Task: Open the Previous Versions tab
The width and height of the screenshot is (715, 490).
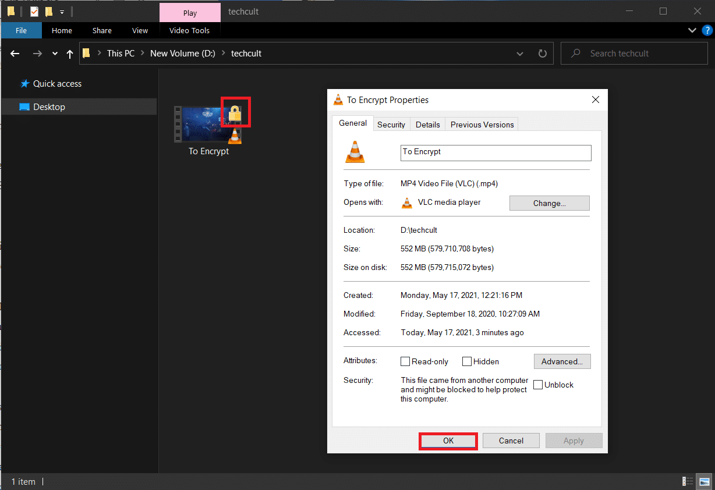Action: (x=482, y=125)
